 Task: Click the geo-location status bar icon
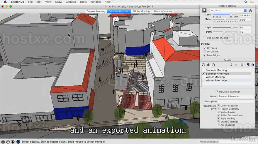tap(3, 142)
